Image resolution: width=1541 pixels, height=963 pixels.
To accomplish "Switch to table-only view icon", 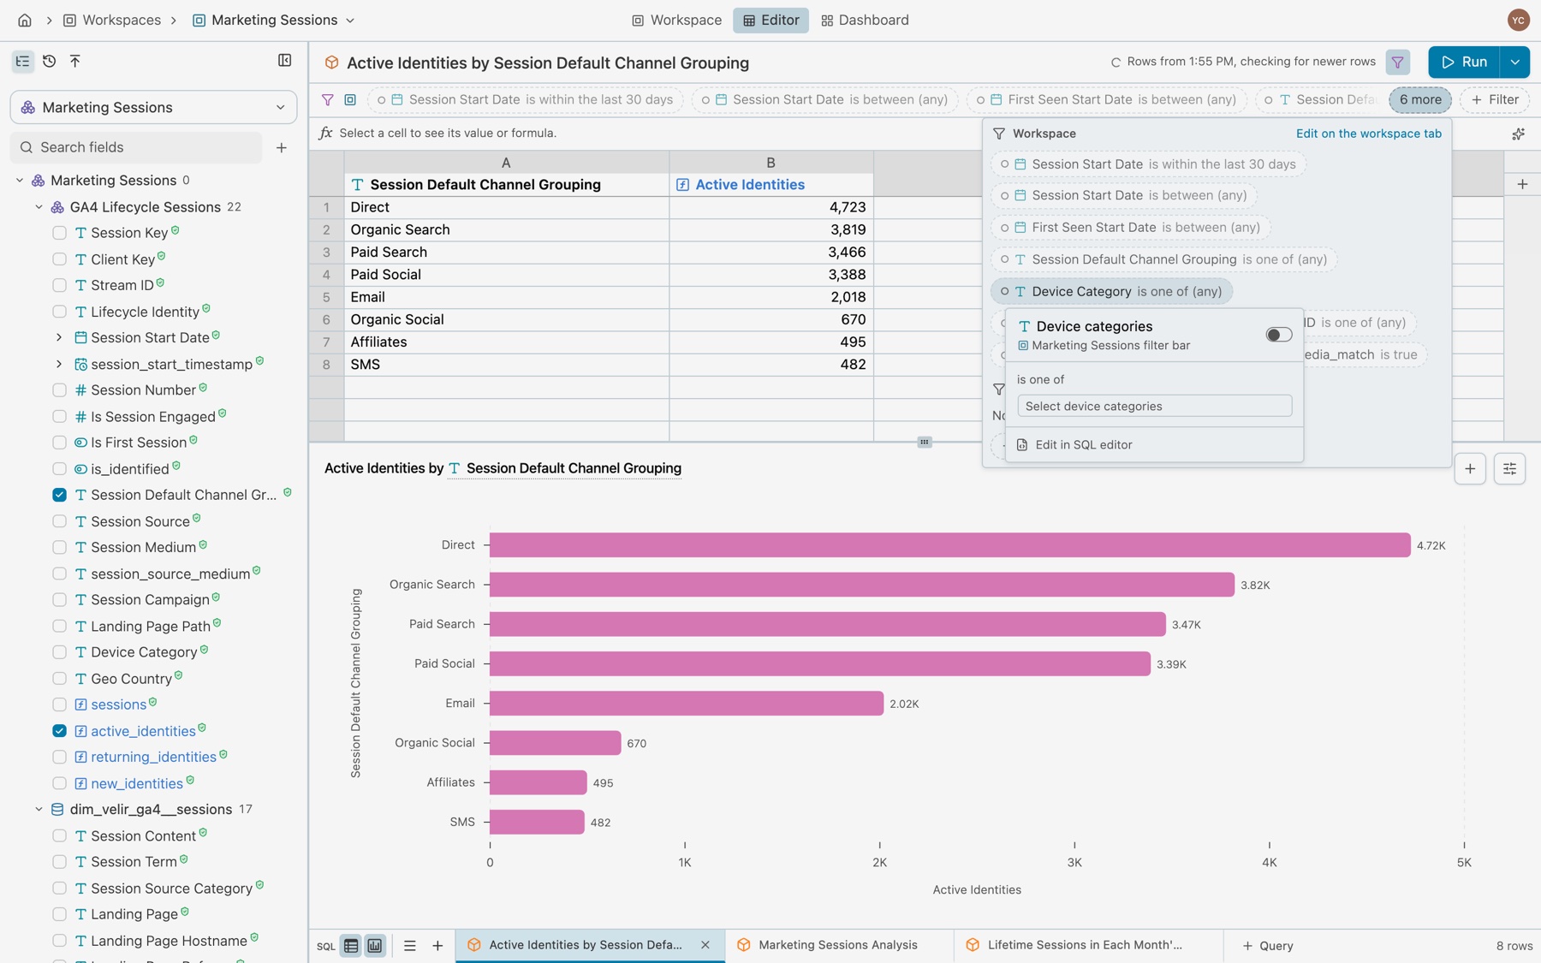I will (351, 946).
